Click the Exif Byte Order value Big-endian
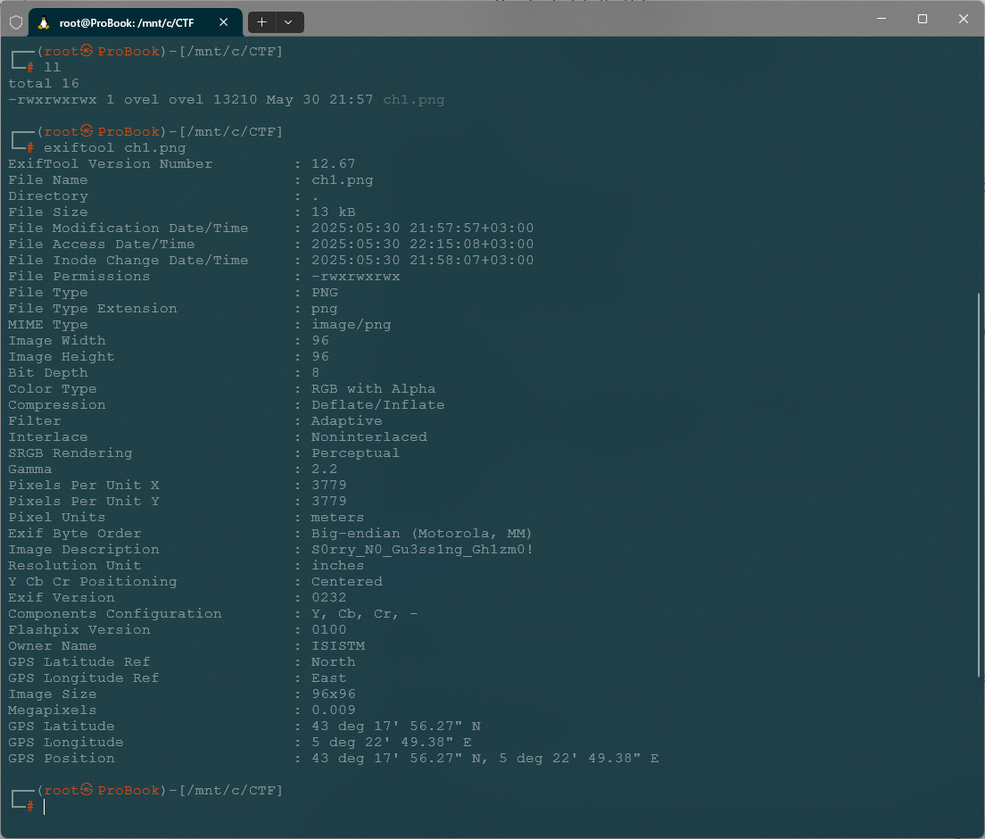The height and width of the screenshot is (839, 985). point(356,533)
